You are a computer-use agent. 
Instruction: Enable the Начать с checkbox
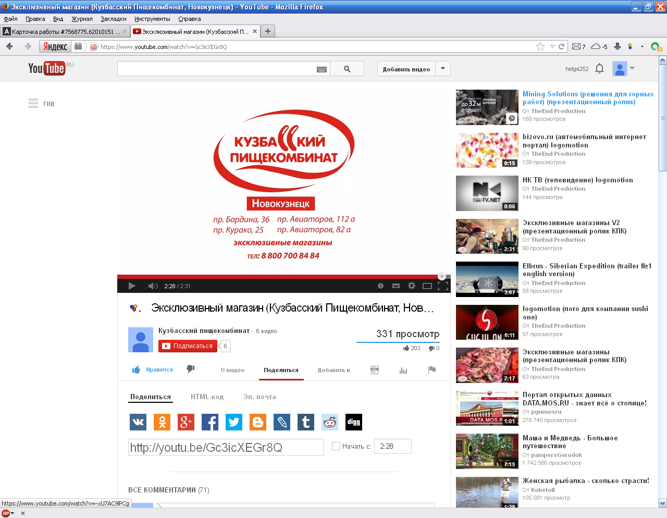tap(336, 446)
